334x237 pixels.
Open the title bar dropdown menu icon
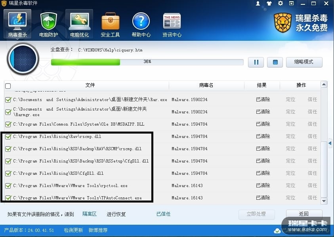291,4
